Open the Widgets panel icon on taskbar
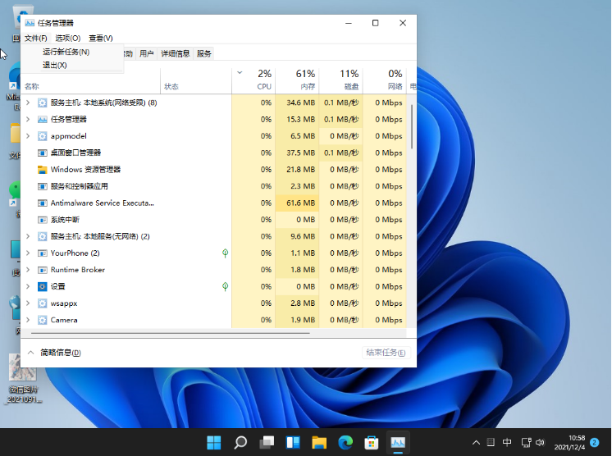This screenshot has height=456, width=612. [x=293, y=443]
